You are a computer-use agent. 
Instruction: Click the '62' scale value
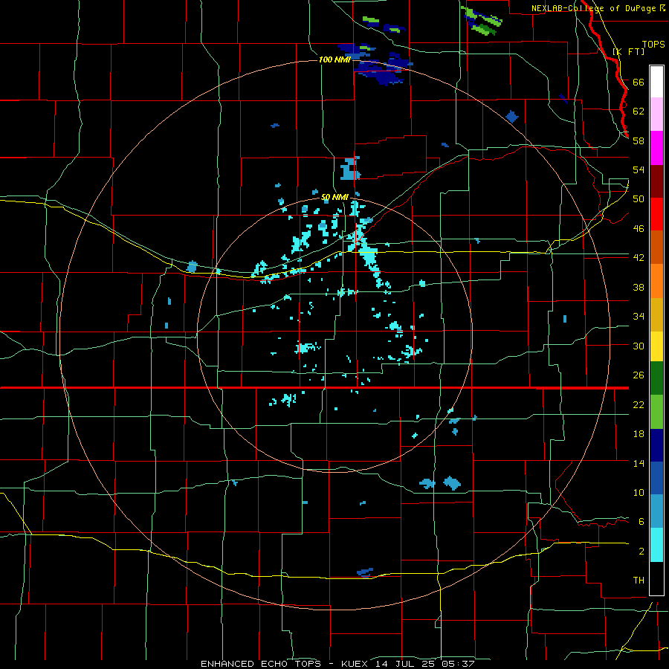pos(639,111)
